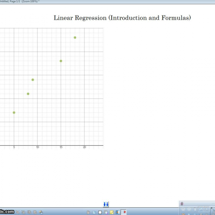Click the blue page layout icon beside blank page
The height and width of the screenshot is (215, 215).
[x=94, y=212]
